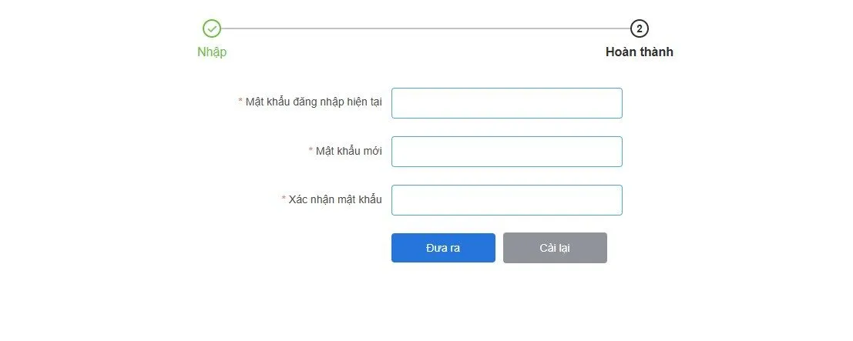Select the Nhập step label
The image size is (853, 341).
tap(212, 52)
